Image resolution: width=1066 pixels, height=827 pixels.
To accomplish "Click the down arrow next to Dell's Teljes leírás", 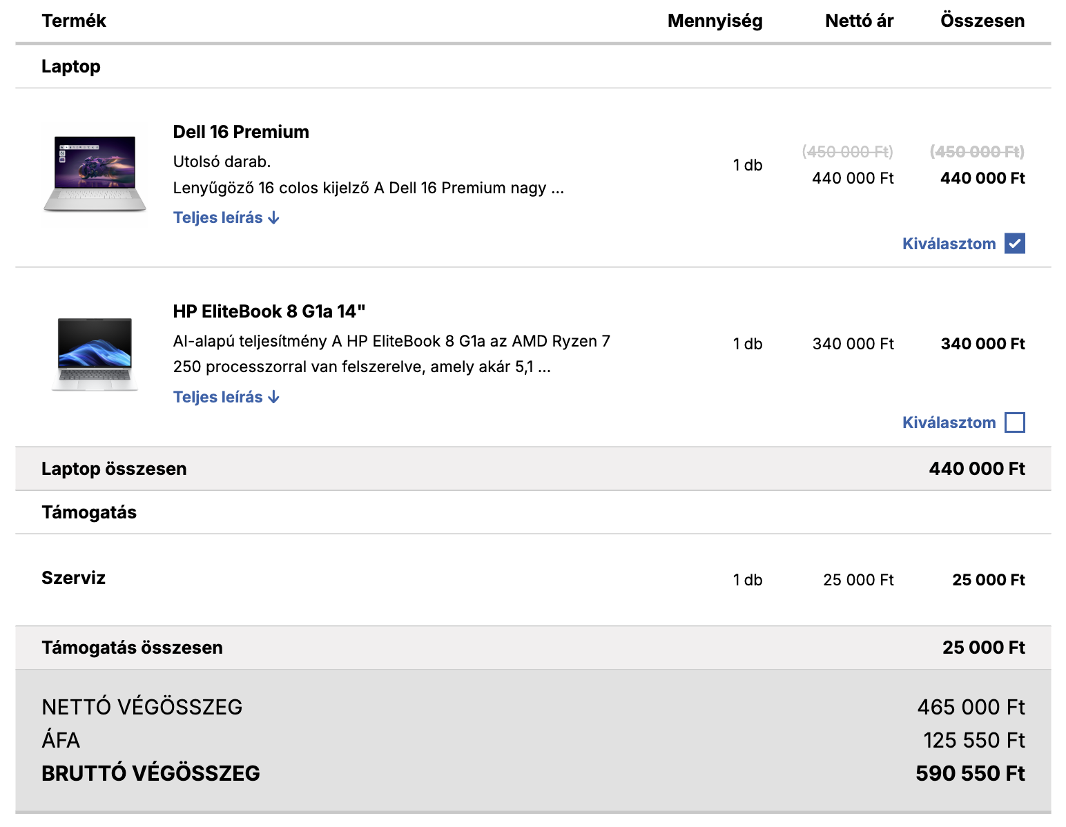I will [x=274, y=218].
